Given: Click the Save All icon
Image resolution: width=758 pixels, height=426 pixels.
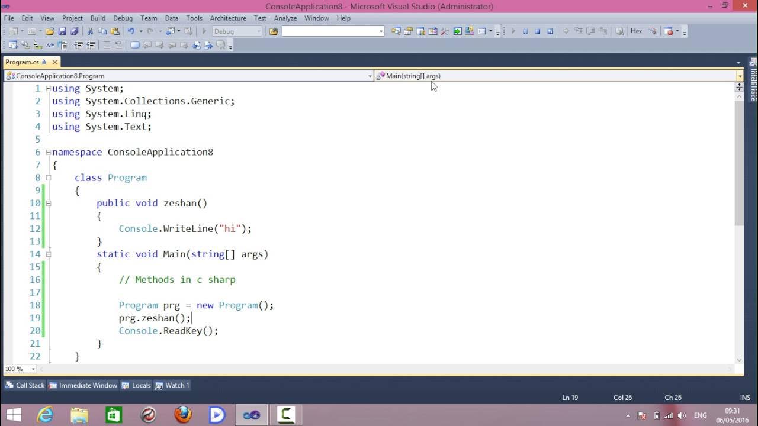Looking at the screenshot, I should (75, 31).
